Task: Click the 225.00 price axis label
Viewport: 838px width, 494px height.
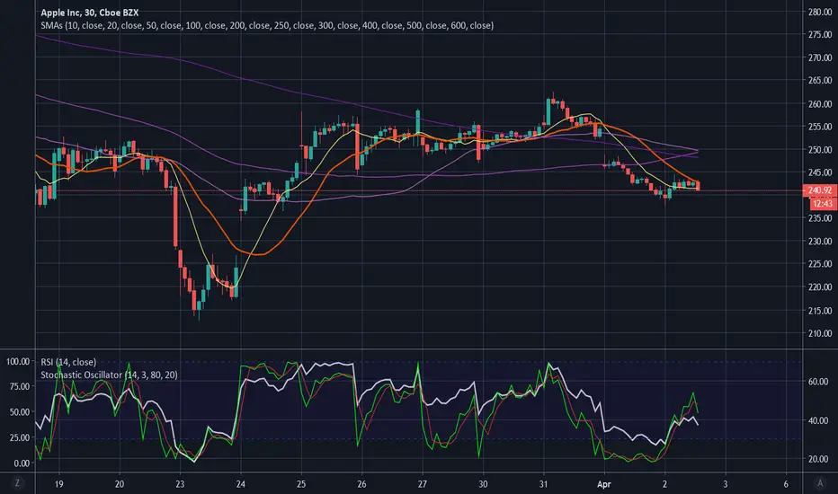Action: click(x=820, y=264)
